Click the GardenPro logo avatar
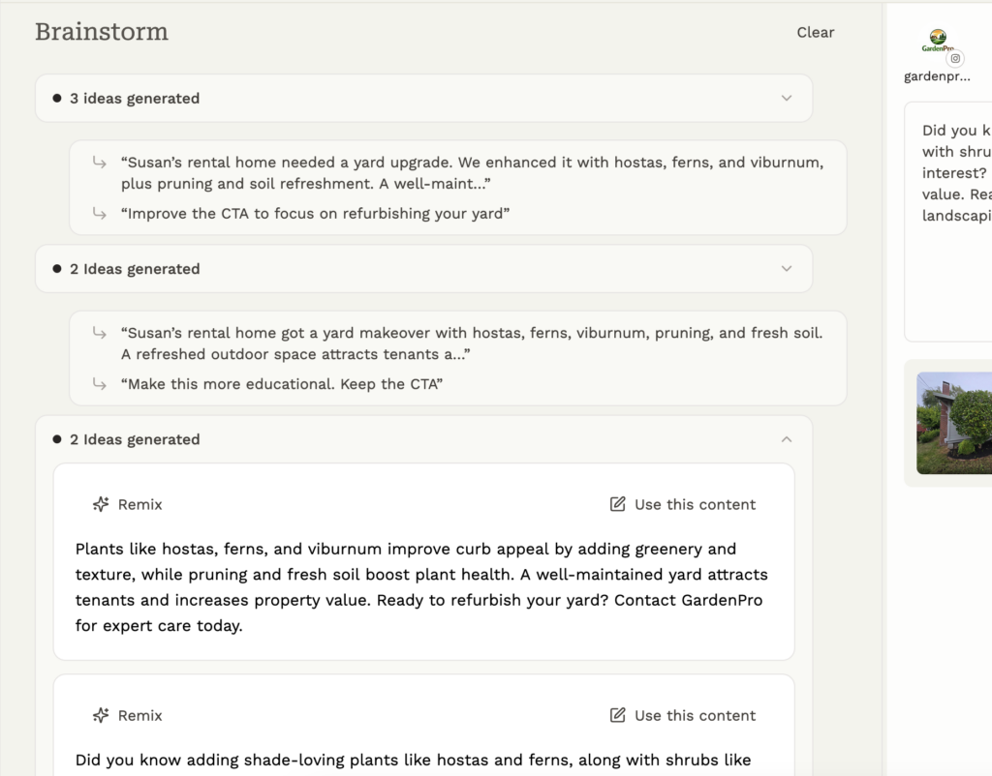 (937, 41)
